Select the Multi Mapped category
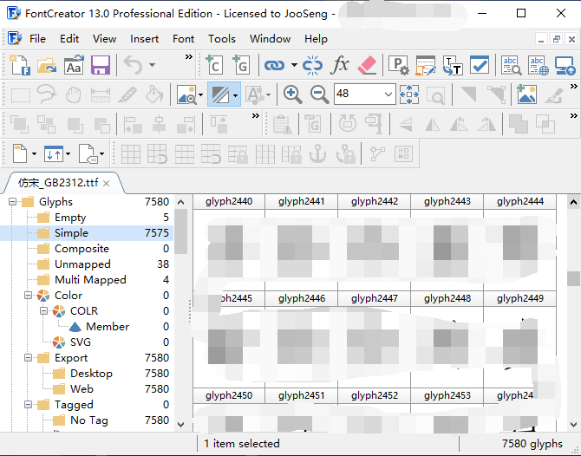The height and width of the screenshot is (456, 581). tap(90, 280)
